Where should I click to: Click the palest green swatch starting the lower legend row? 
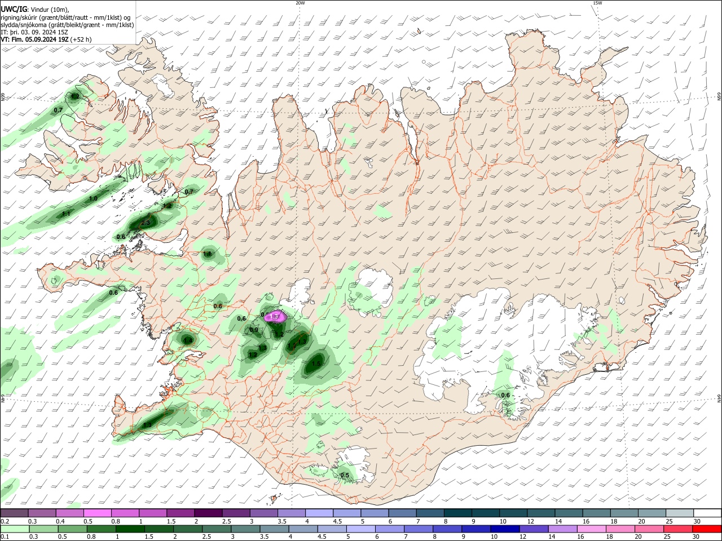click(14, 529)
